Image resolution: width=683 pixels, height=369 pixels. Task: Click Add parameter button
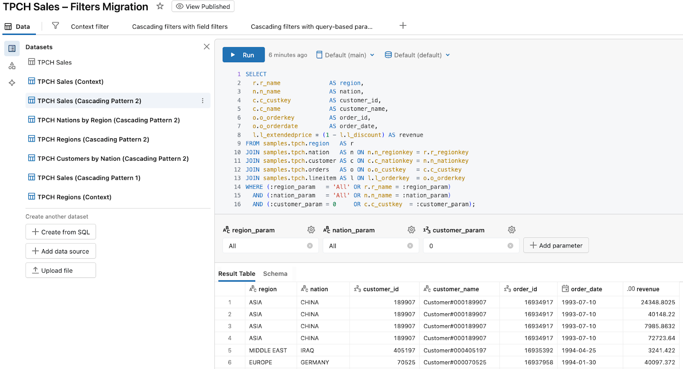click(556, 245)
